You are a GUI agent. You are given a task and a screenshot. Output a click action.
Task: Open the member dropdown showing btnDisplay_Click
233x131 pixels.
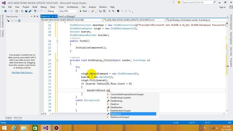197,20
